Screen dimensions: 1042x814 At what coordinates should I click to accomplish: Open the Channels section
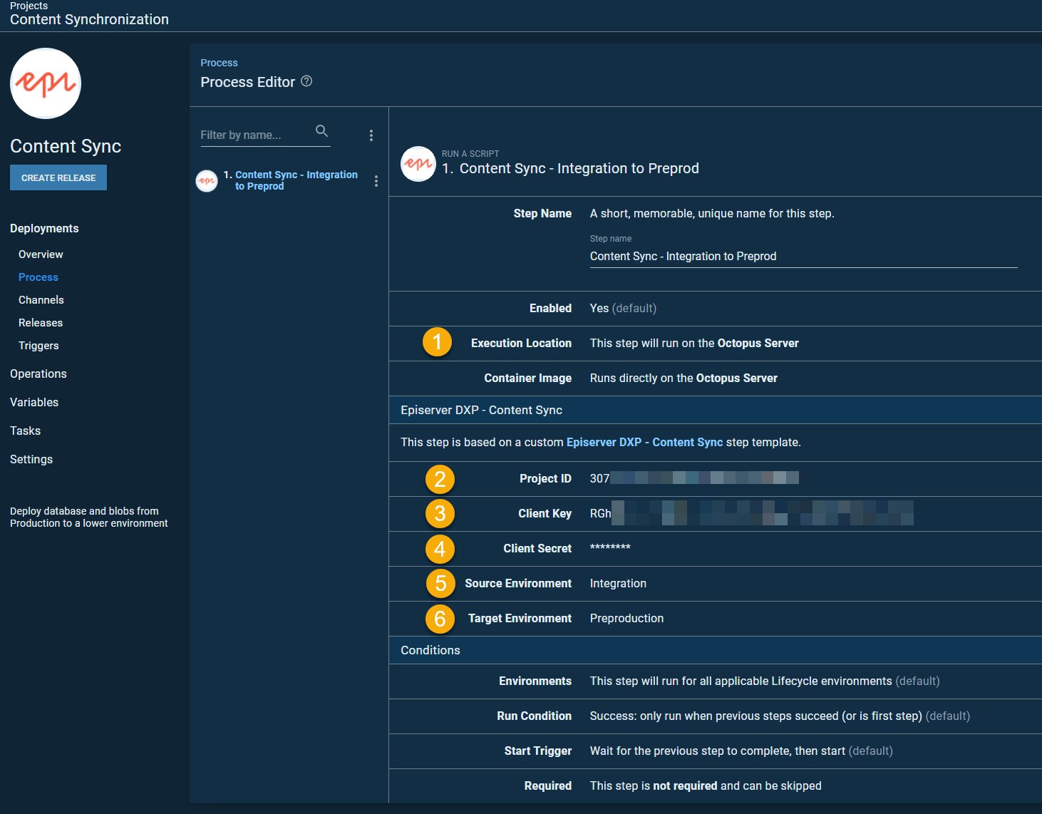41,300
